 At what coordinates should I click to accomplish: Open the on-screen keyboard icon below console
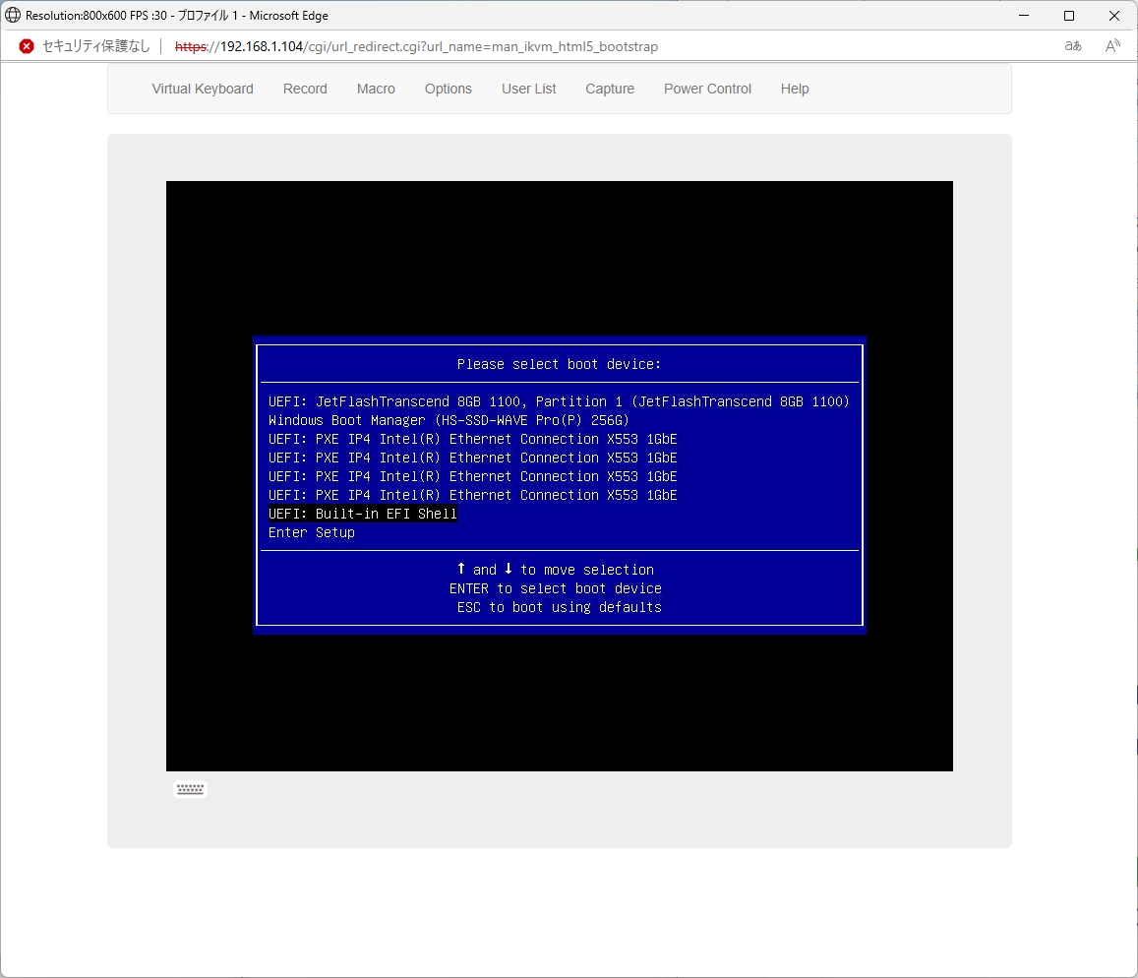click(191, 789)
